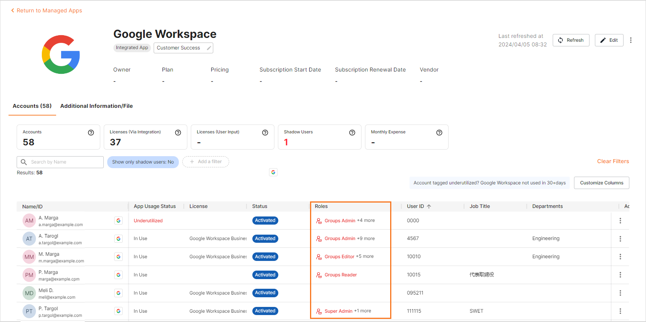
Task: Show help for Licenses (Via Integration)
Action: coord(178,133)
